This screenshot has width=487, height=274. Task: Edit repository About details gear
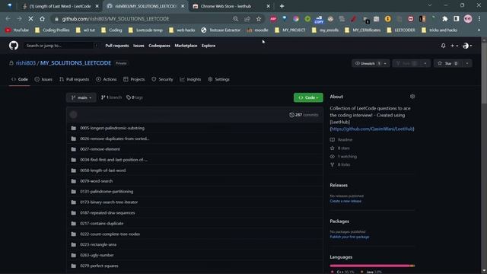click(412, 97)
